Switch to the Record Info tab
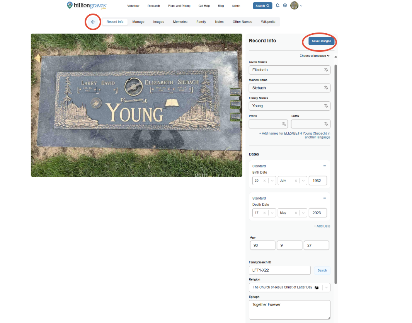Screen dimensions: 412x323 pyautogui.click(x=115, y=22)
